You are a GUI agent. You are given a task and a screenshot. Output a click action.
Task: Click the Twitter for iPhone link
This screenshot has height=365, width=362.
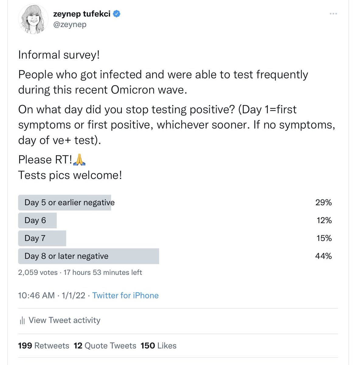tap(125, 295)
